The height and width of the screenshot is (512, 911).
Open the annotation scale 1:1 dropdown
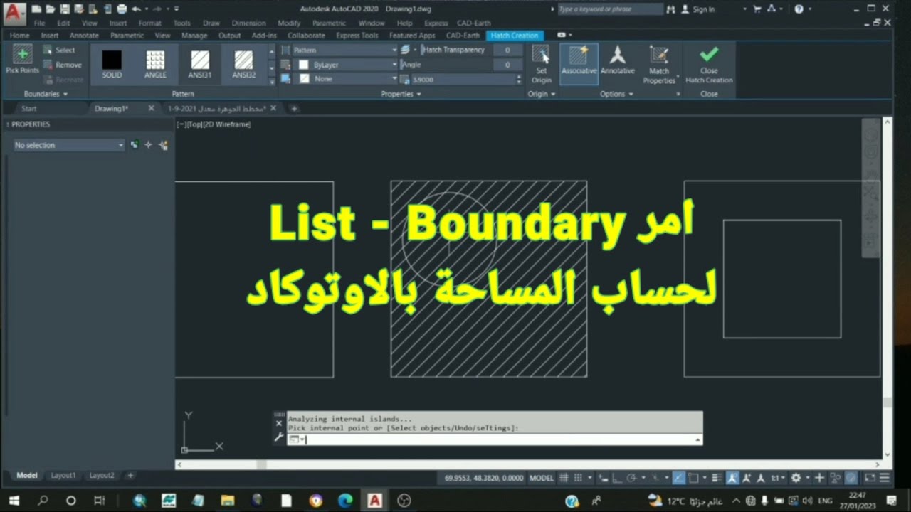click(779, 478)
